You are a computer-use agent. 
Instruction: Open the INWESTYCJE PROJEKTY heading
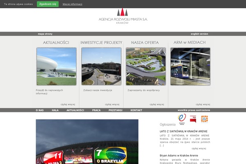coord(101,43)
